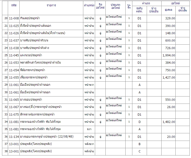Click row 38 position หลังซ้าย
Screen dimensions: 191x158
click(89, 151)
